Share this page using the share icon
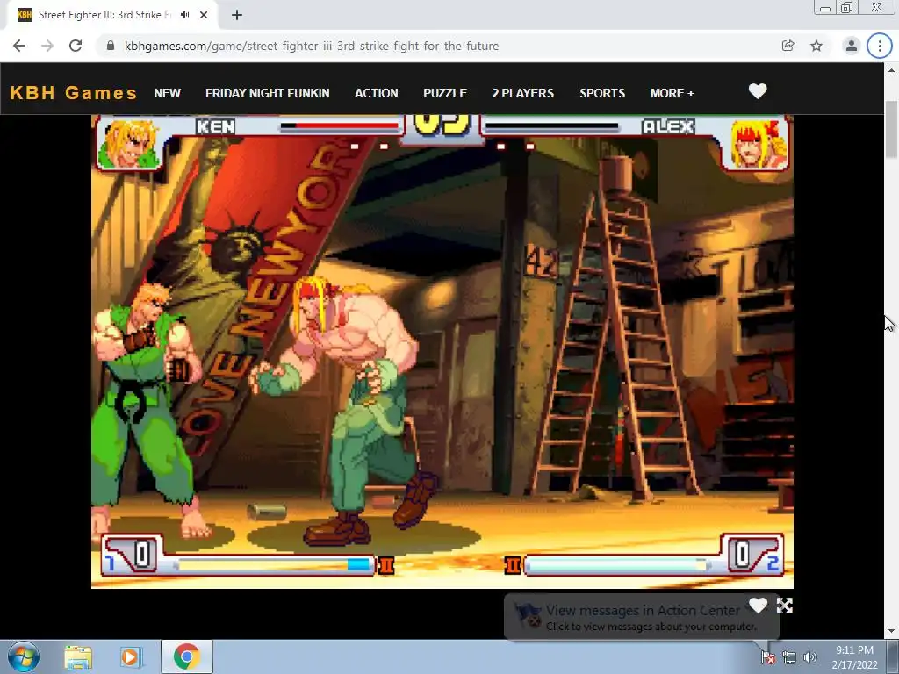This screenshot has height=674, width=899. pyautogui.click(x=788, y=46)
